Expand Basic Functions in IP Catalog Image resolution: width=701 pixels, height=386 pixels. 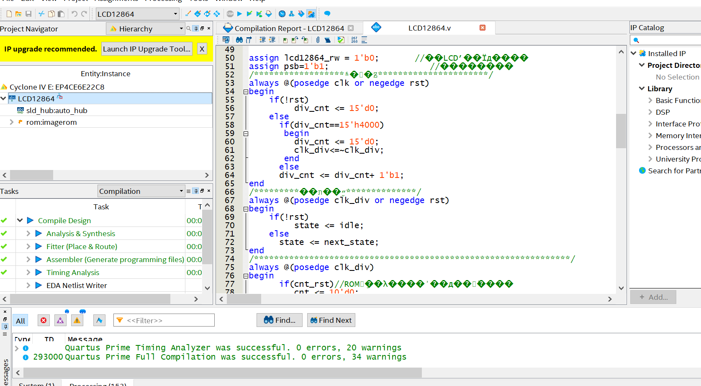(x=650, y=100)
